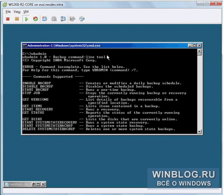Click the GET VERSIONS command text
The width and height of the screenshot is (224, 195).
tap(35, 99)
